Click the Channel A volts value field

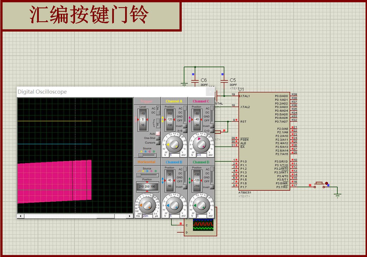pos(174,155)
